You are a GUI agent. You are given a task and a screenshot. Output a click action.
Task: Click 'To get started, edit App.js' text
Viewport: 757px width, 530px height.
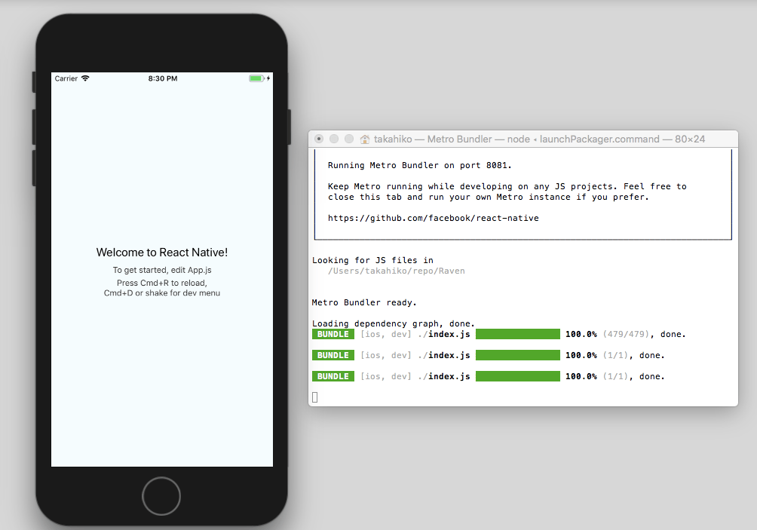coord(162,270)
